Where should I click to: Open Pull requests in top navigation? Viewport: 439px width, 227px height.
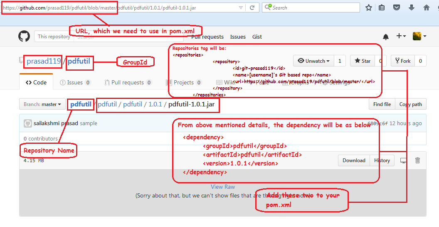tap(207, 37)
